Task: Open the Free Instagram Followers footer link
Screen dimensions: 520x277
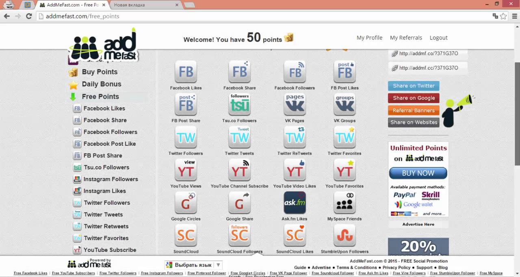Action: (x=162, y=273)
